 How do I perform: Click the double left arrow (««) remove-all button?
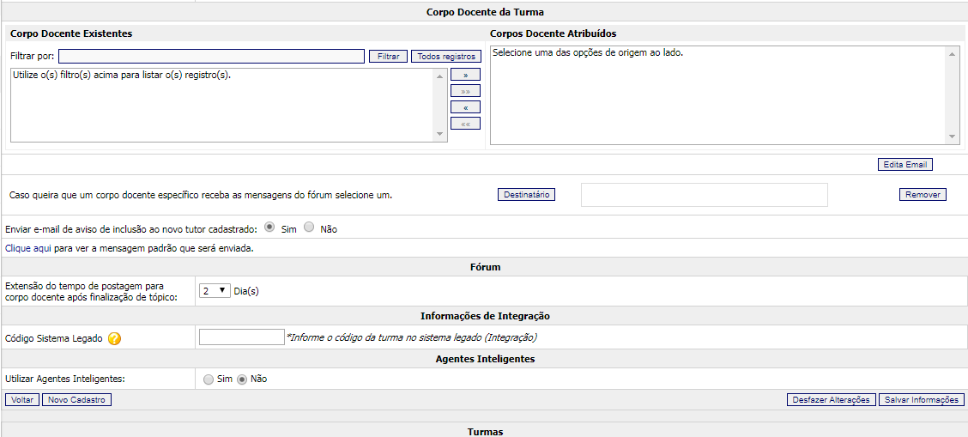(x=465, y=124)
